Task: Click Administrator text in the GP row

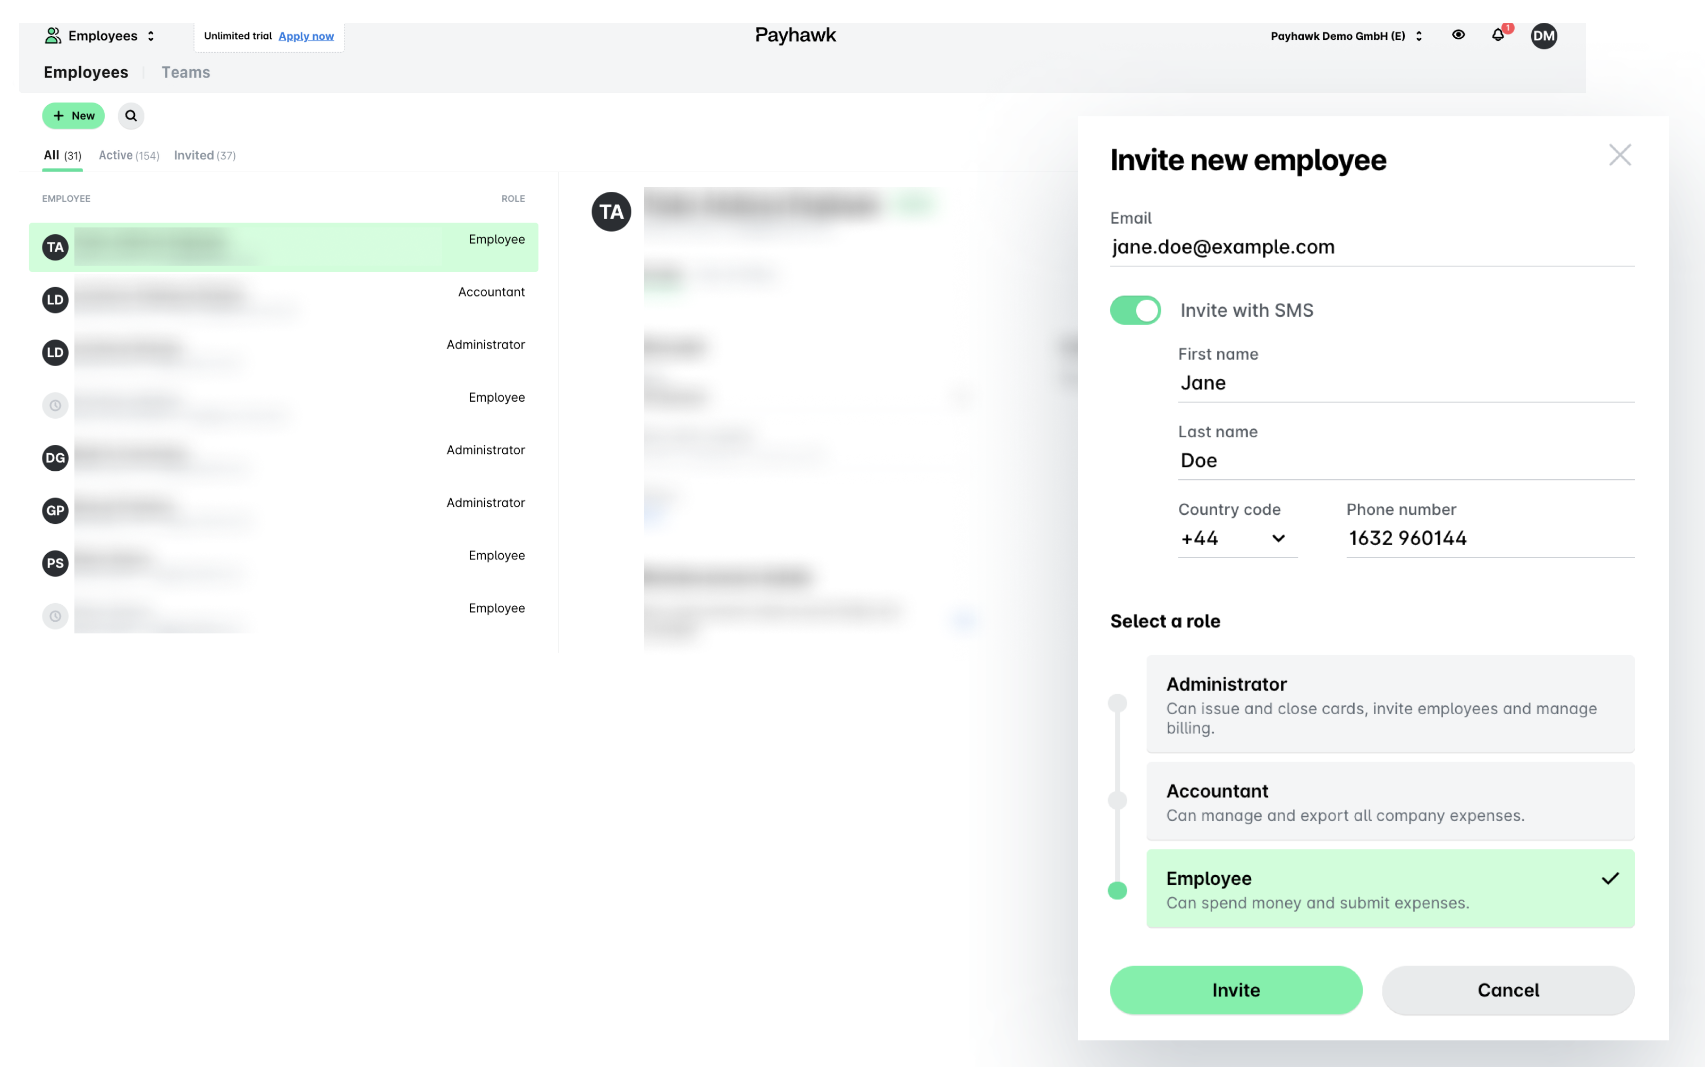Action: [486, 503]
